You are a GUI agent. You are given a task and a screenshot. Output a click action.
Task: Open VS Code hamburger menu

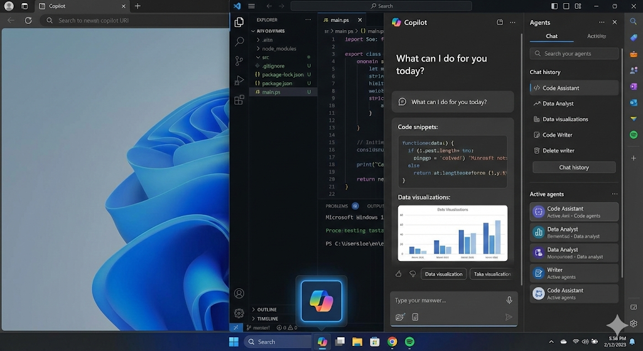pyautogui.click(x=251, y=6)
